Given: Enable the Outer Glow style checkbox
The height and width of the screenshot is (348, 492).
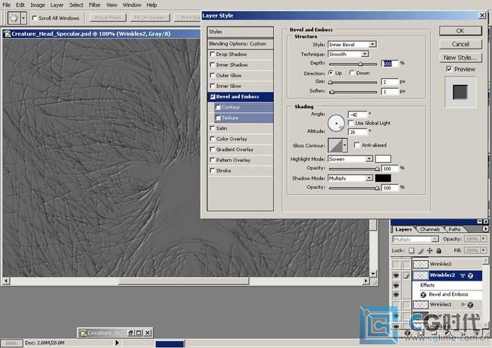Looking at the screenshot, I should pos(213,75).
